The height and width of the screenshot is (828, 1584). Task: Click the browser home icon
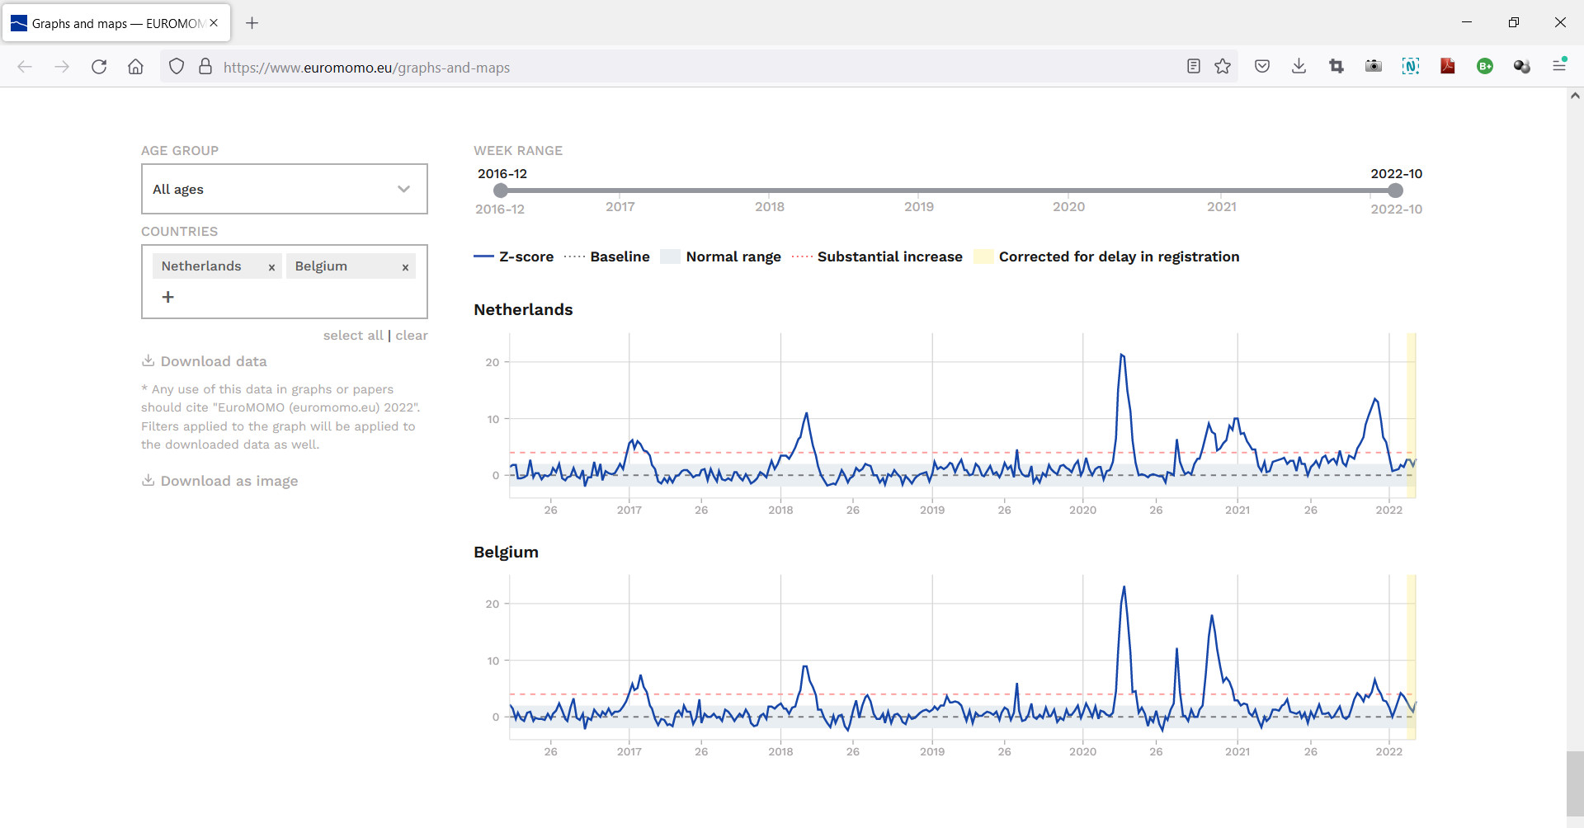click(x=135, y=67)
